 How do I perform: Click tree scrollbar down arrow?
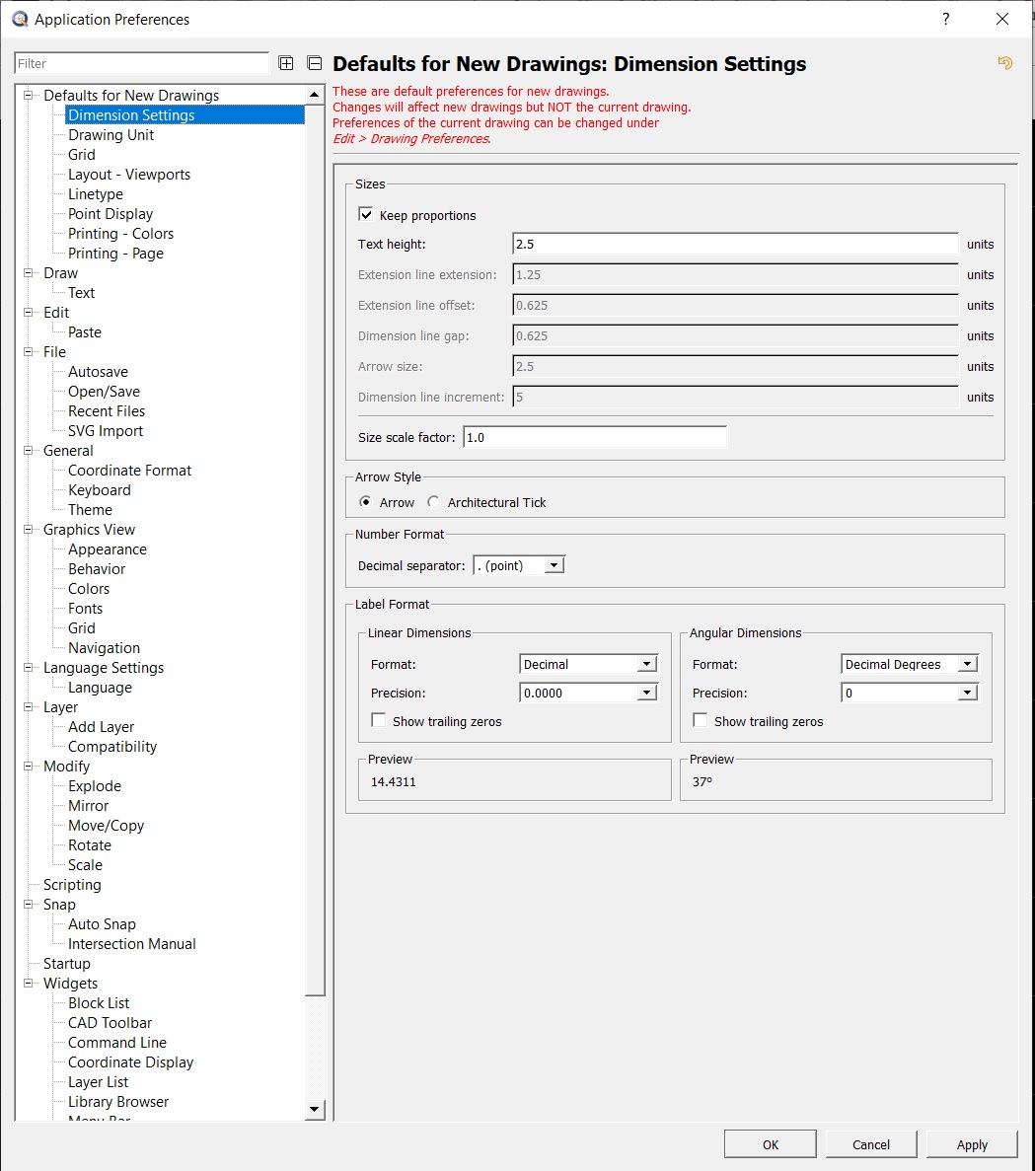[315, 1110]
